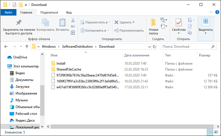Click the horizontal scrollbar in file list
Image resolution: width=221 pixels, height=136 pixels.
click(x=132, y=126)
